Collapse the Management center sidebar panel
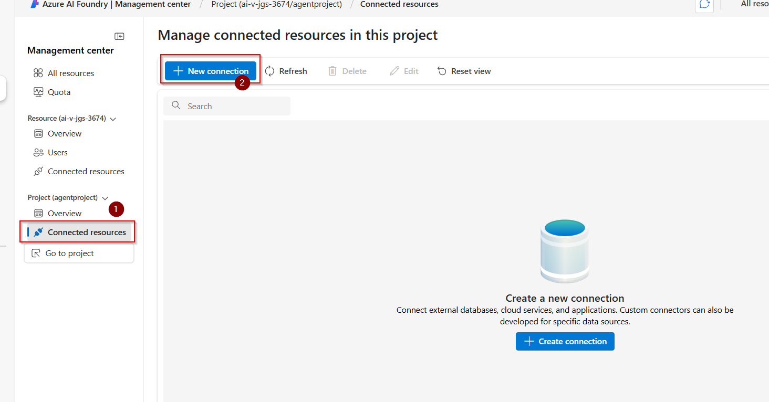The image size is (769, 402). (x=119, y=36)
